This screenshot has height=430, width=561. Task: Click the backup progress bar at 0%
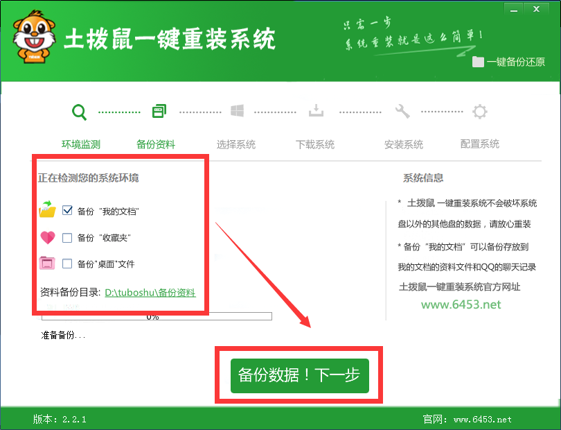[157, 317]
